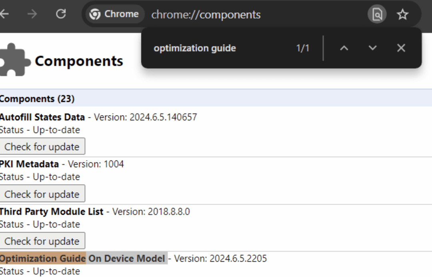The height and width of the screenshot is (277, 432).
Task: Click the 'Components' page heading
Action: coord(79,61)
